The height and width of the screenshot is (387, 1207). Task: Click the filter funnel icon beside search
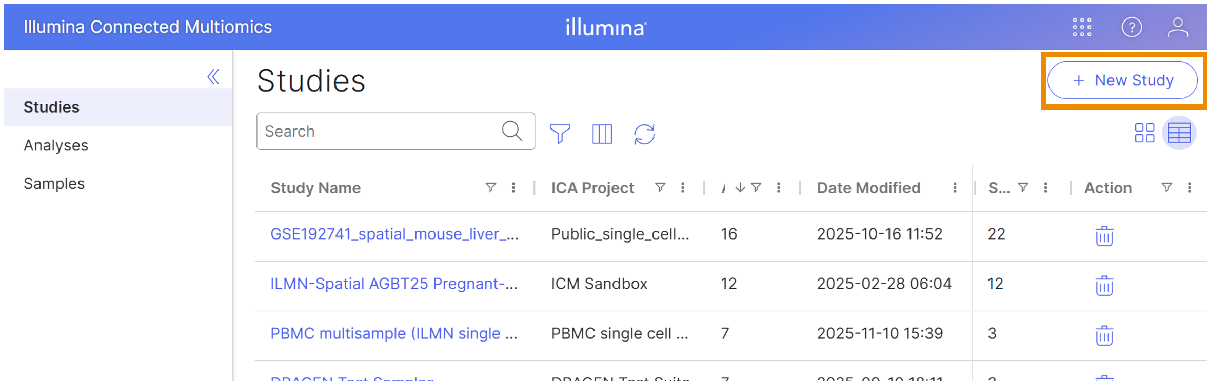pos(560,134)
